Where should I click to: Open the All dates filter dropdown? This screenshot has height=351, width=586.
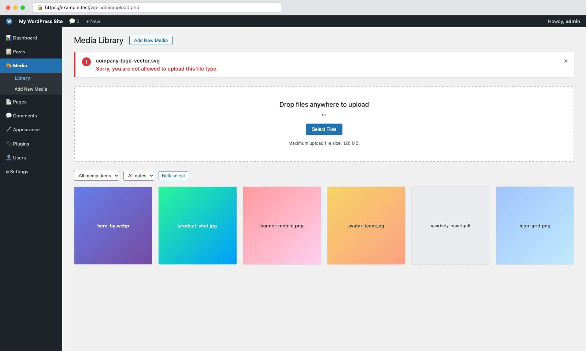(139, 175)
